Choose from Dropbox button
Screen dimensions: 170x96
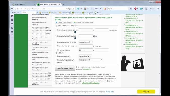[64, 22]
